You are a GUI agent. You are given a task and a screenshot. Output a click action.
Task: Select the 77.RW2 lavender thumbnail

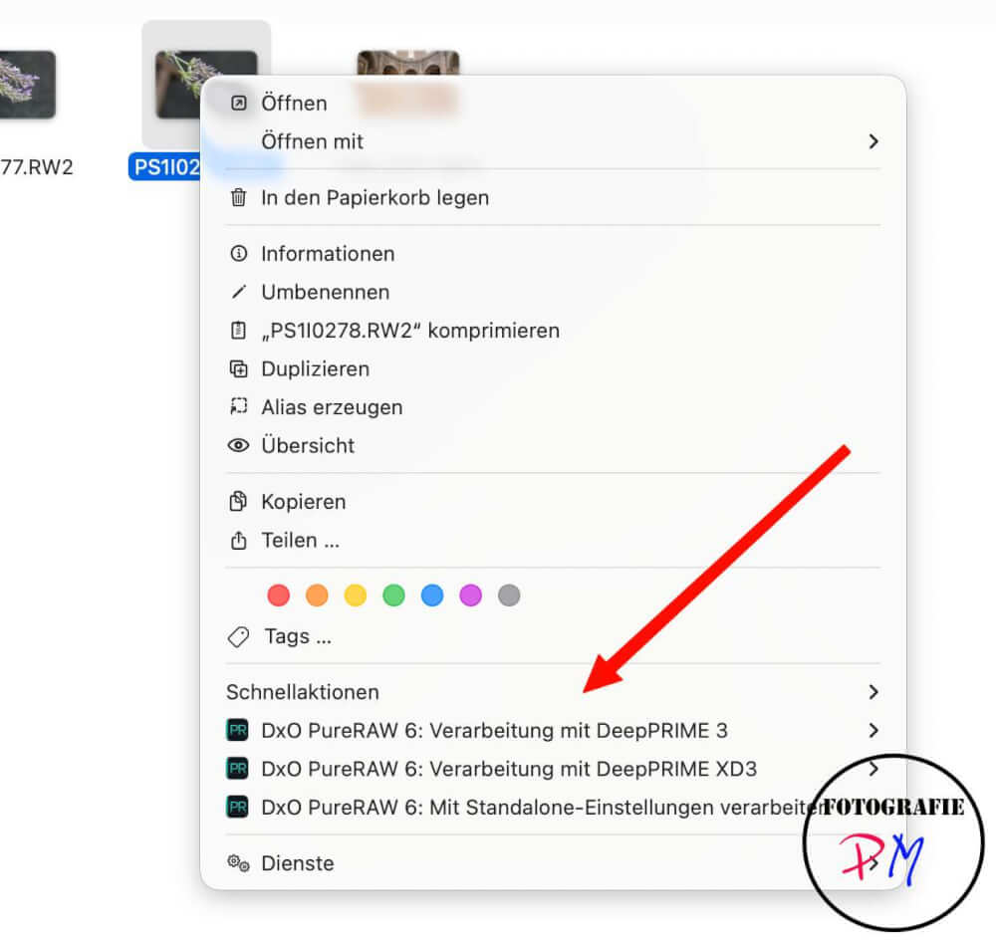27,85
